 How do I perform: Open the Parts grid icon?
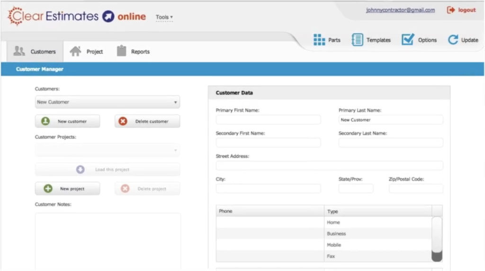tap(319, 40)
